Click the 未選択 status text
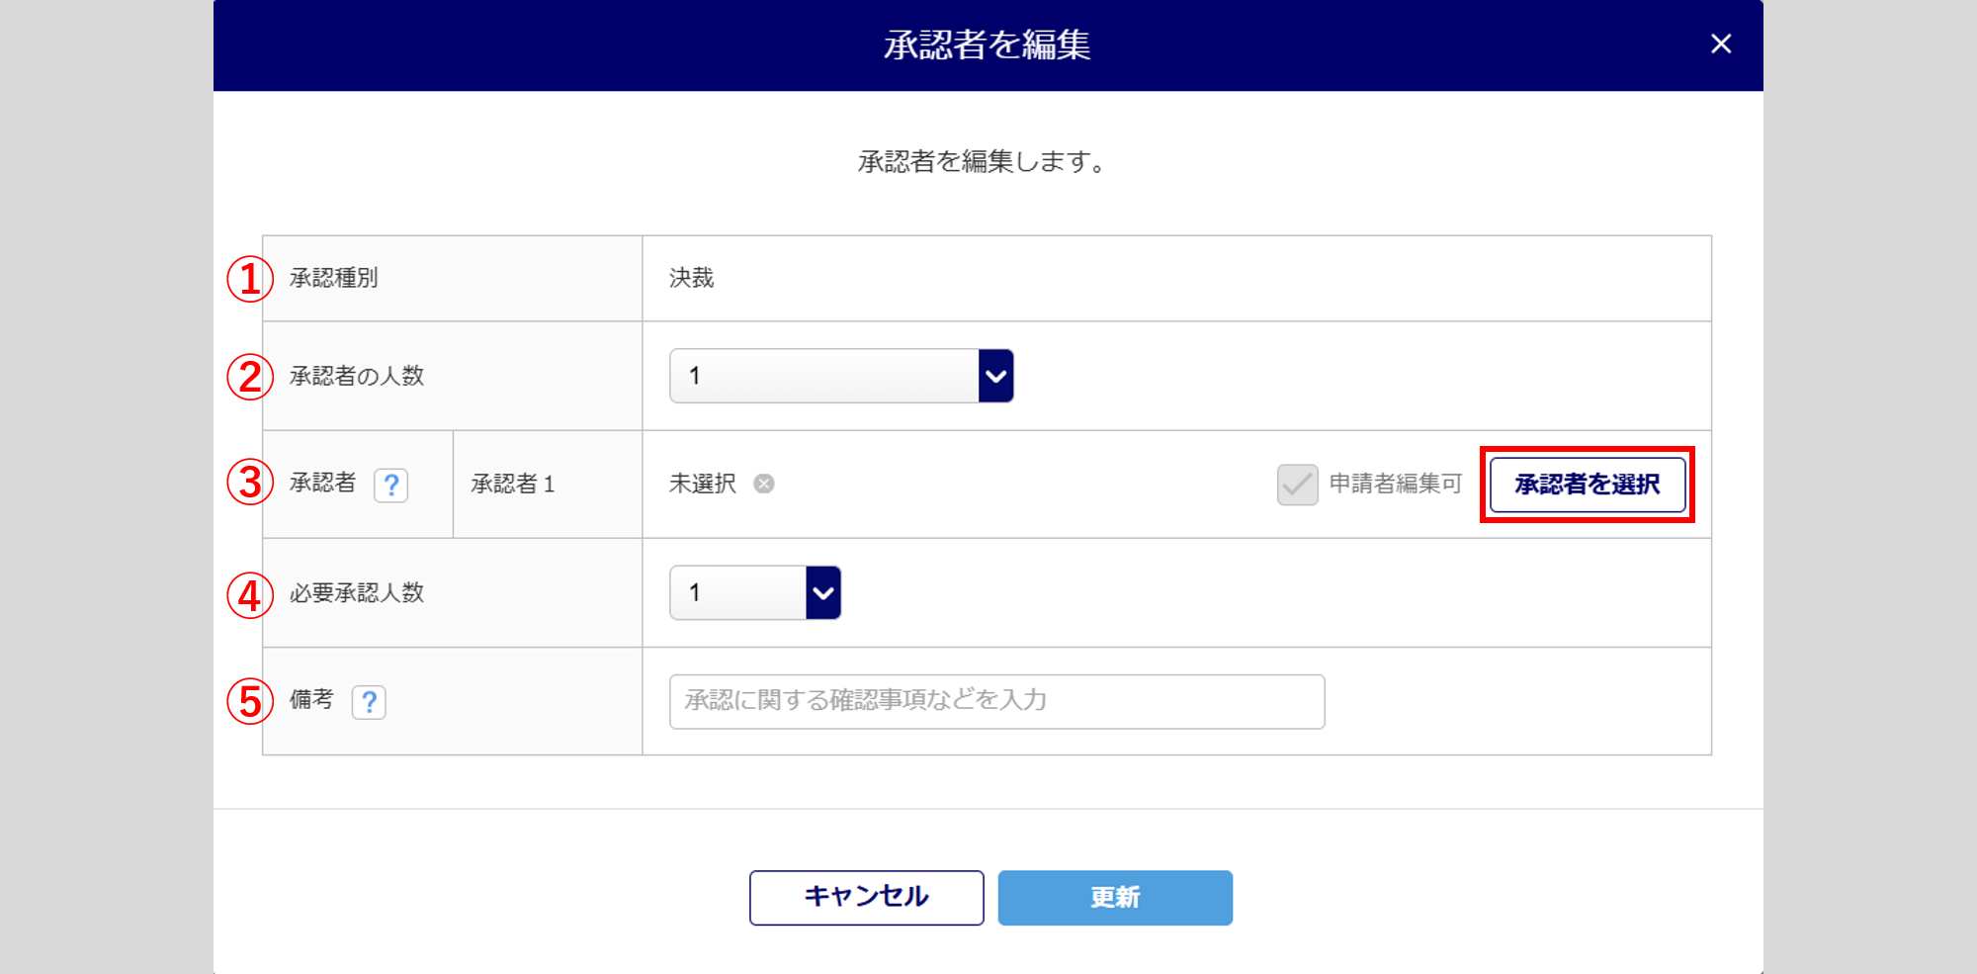Viewport: 1977px width, 974px height. click(702, 484)
